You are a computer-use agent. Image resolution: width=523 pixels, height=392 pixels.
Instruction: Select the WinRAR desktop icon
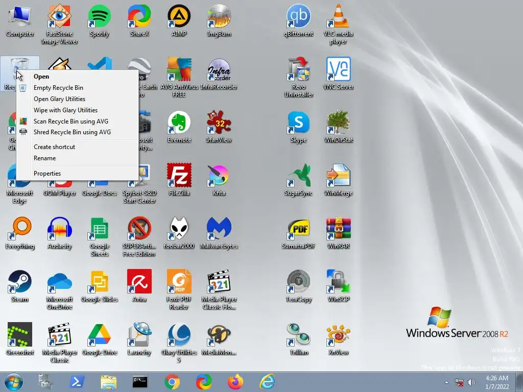pos(338,233)
